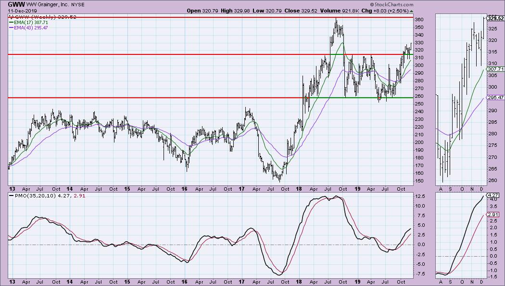This screenshot has height=286, width=505.
Task: Click year '14' below the PMO panel
Action: (70, 282)
